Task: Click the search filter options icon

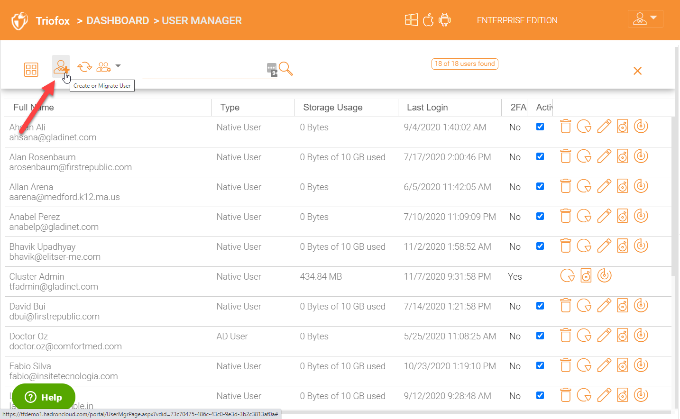Action: 272,69
